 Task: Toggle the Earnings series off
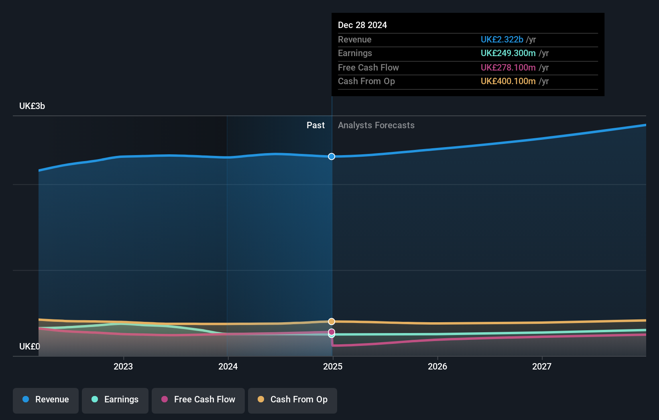point(115,400)
